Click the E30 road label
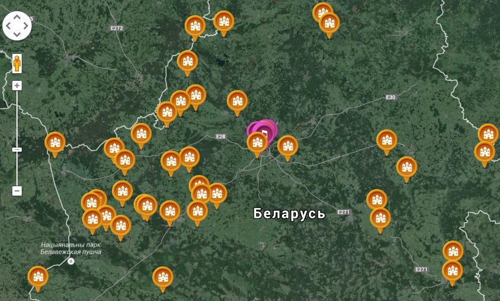The height and width of the screenshot is (301, 500). coord(390,97)
